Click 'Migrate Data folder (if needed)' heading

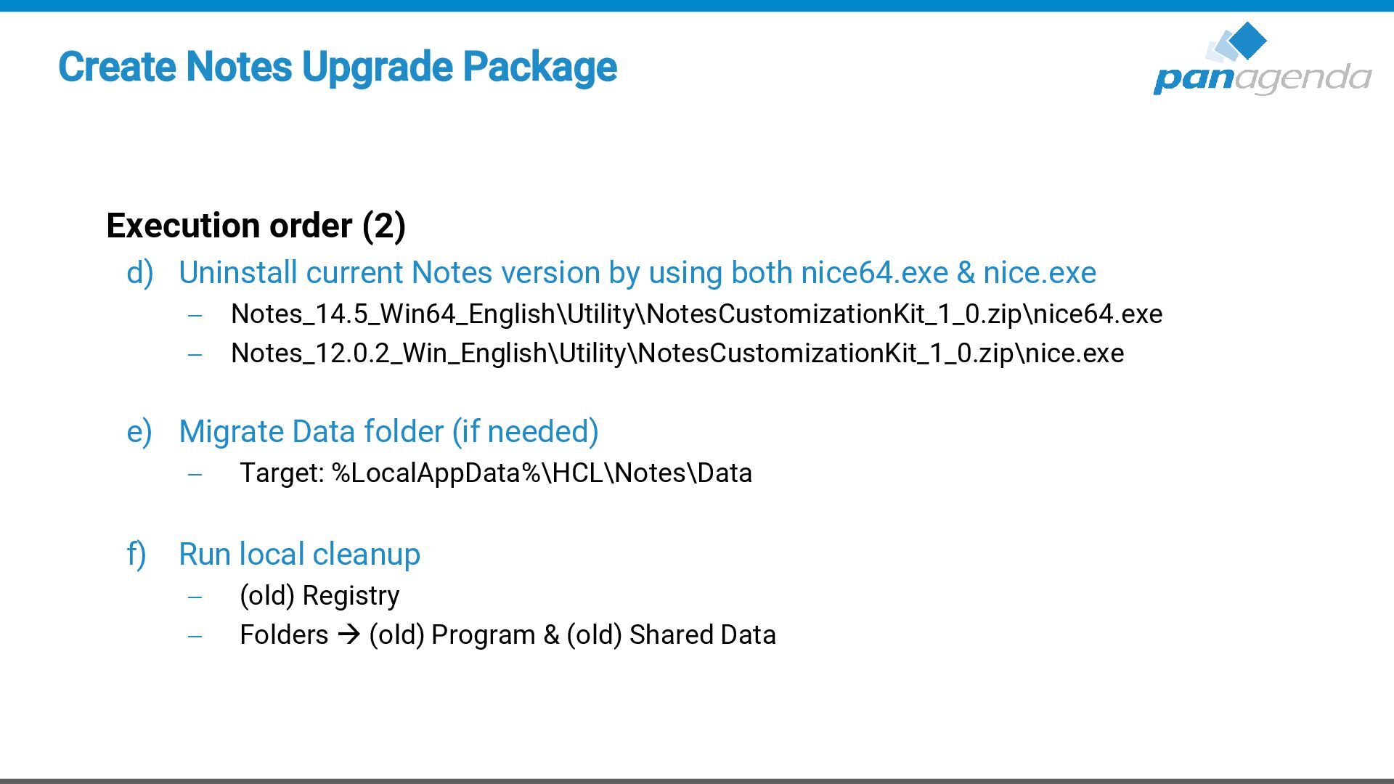pyautogui.click(x=388, y=432)
